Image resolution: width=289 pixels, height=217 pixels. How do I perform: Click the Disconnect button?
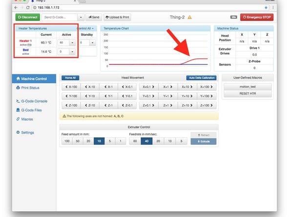coord(28,17)
